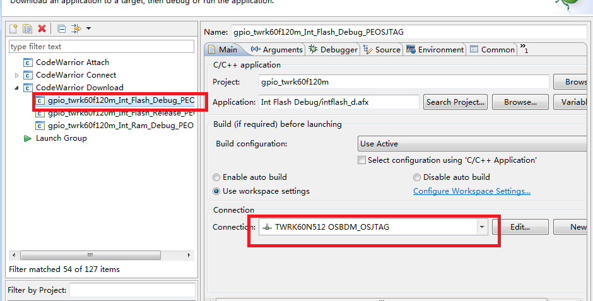Switch to the Debugger tab
Screen dimensions: 593x301
pos(333,50)
